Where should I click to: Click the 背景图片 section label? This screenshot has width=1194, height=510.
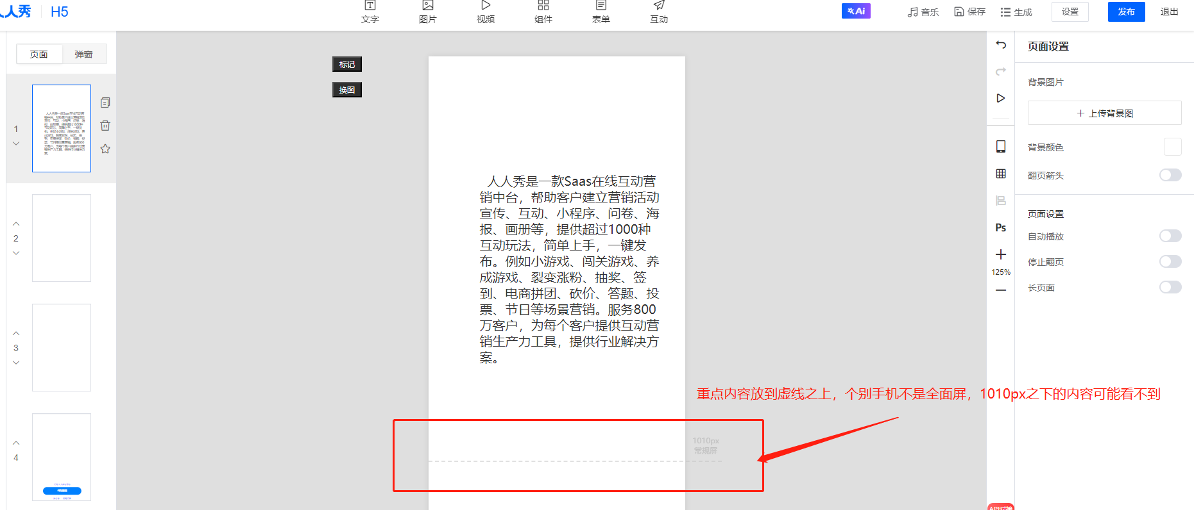pos(1046,82)
